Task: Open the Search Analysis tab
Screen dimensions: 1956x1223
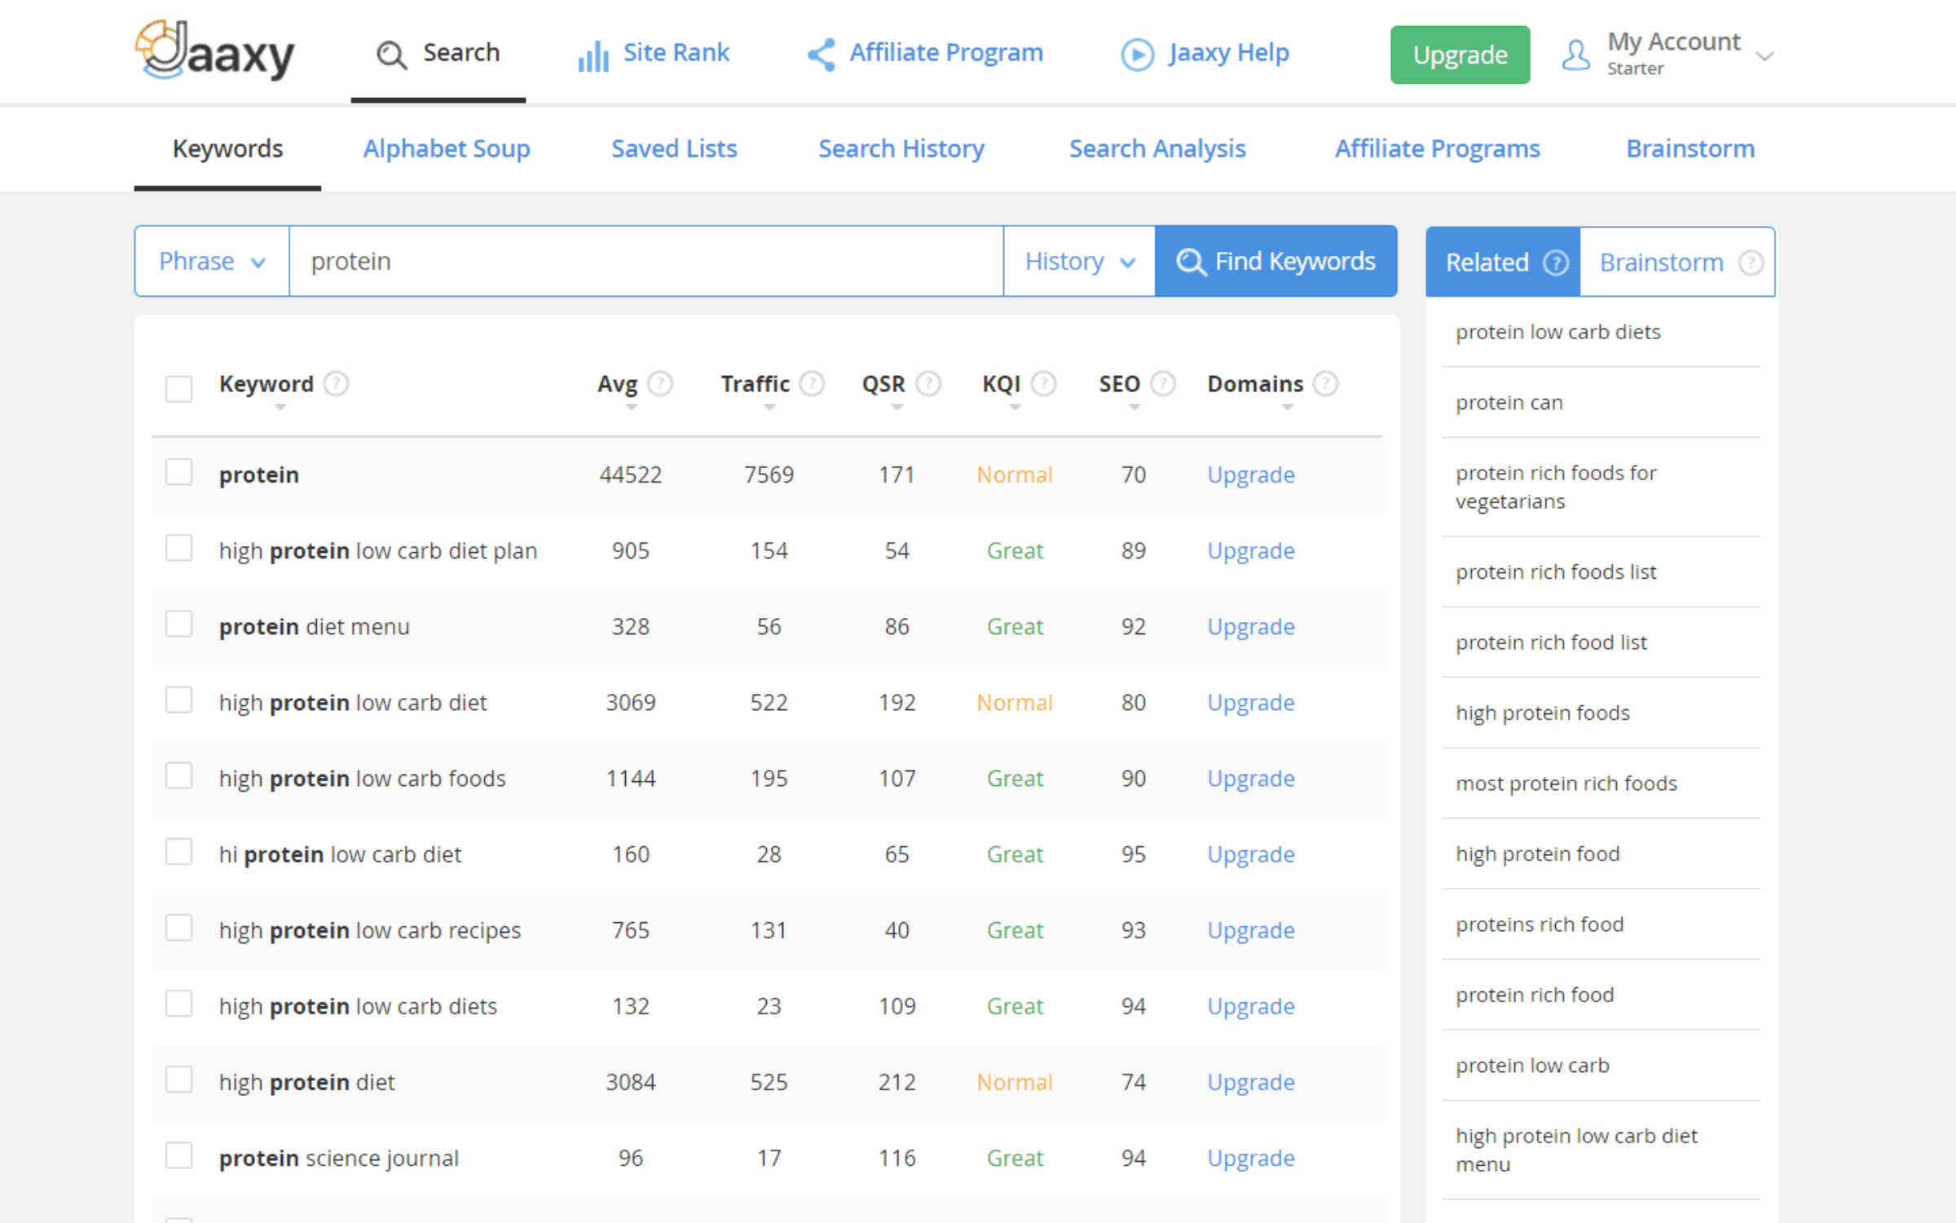Action: [1157, 148]
